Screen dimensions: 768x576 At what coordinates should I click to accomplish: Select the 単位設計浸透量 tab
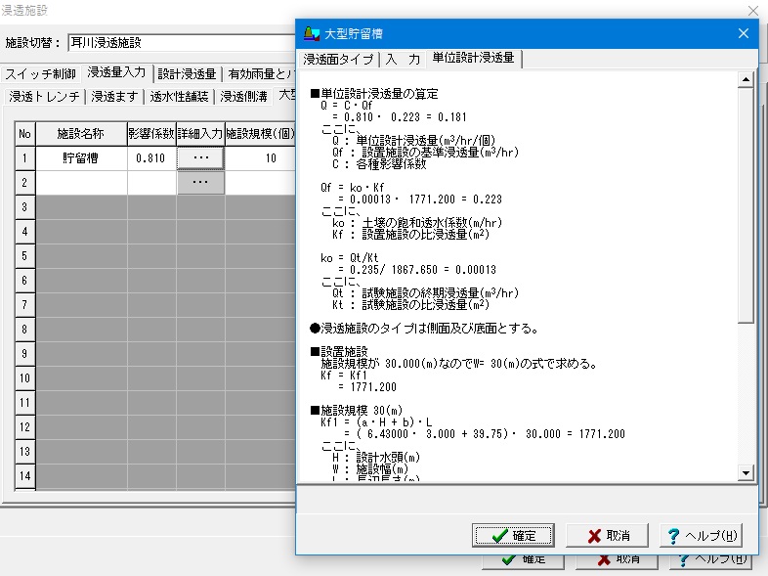[473, 58]
